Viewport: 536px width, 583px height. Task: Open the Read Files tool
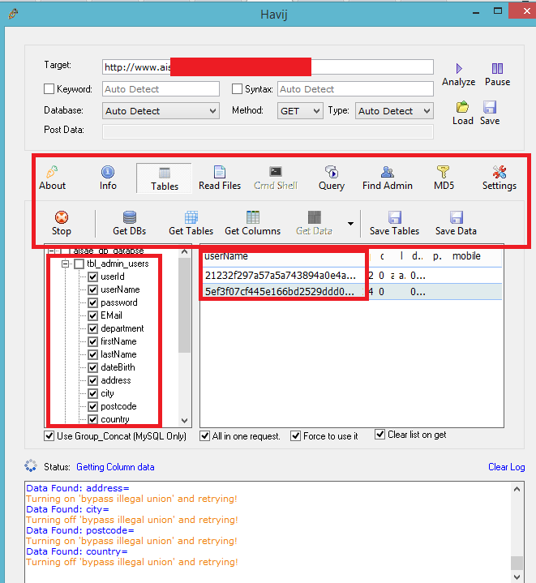(x=220, y=178)
